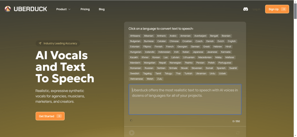Open the Discord icon link
The width and height of the screenshot is (297, 137).
tap(245, 9)
